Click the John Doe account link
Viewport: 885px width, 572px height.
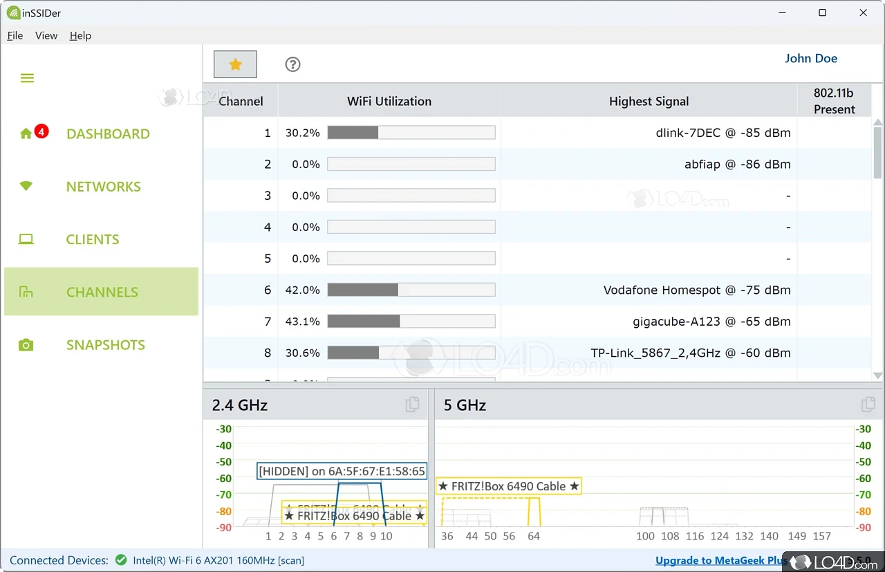pyautogui.click(x=811, y=59)
